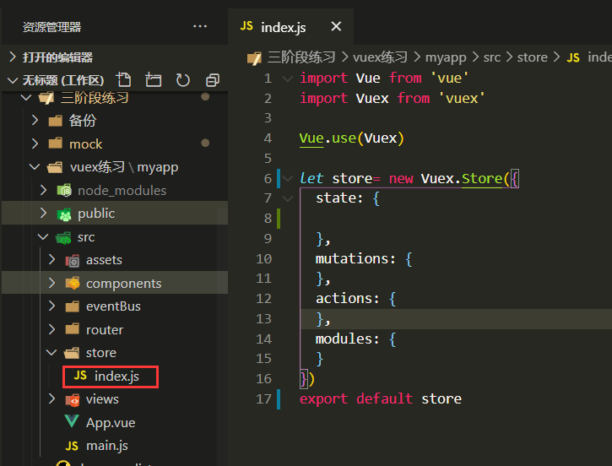Fold the import block at line 1
Image resolution: width=612 pixels, height=466 pixels.
tap(288, 79)
